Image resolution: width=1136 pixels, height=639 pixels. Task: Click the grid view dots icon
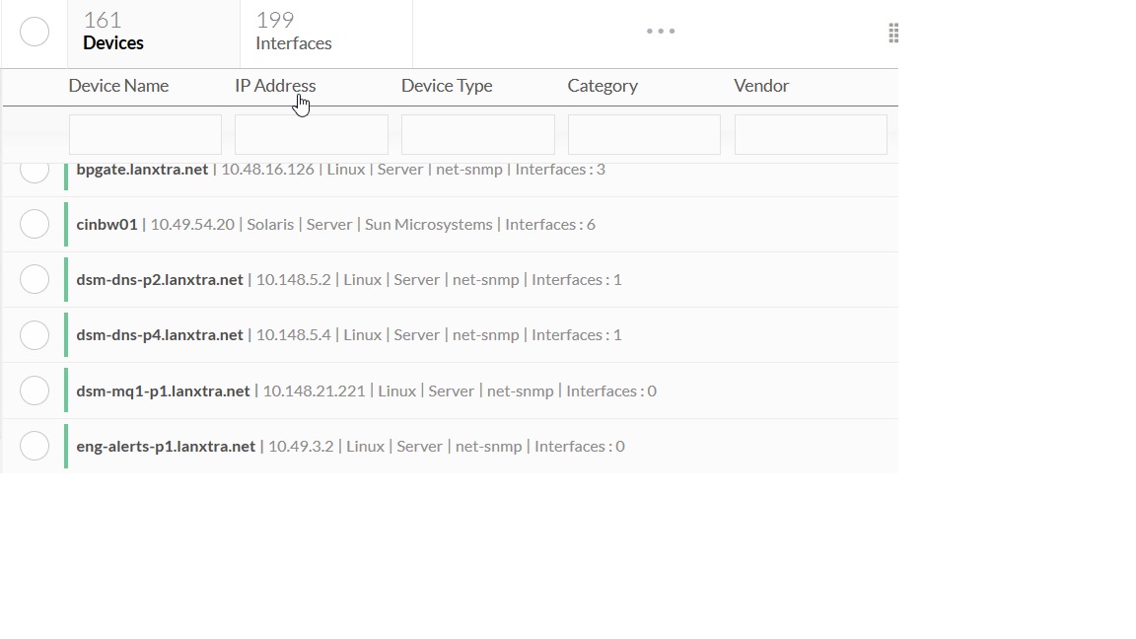(893, 32)
